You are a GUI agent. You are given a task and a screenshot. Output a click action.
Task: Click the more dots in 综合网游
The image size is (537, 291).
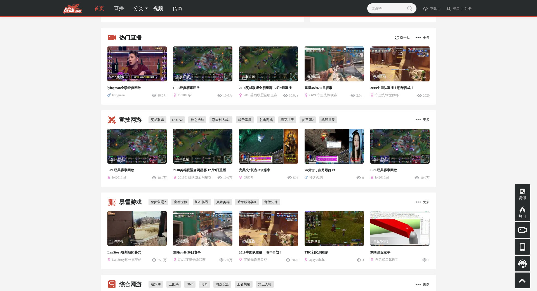click(x=418, y=284)
